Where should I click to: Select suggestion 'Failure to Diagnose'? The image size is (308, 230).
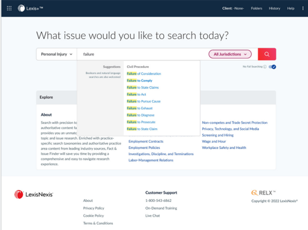(x=140, y=115)
